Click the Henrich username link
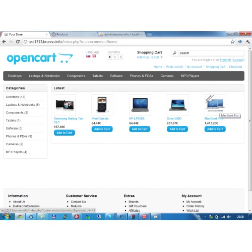Screen dimensions: 252x252 pyautogui.click(x=225, y=60)
